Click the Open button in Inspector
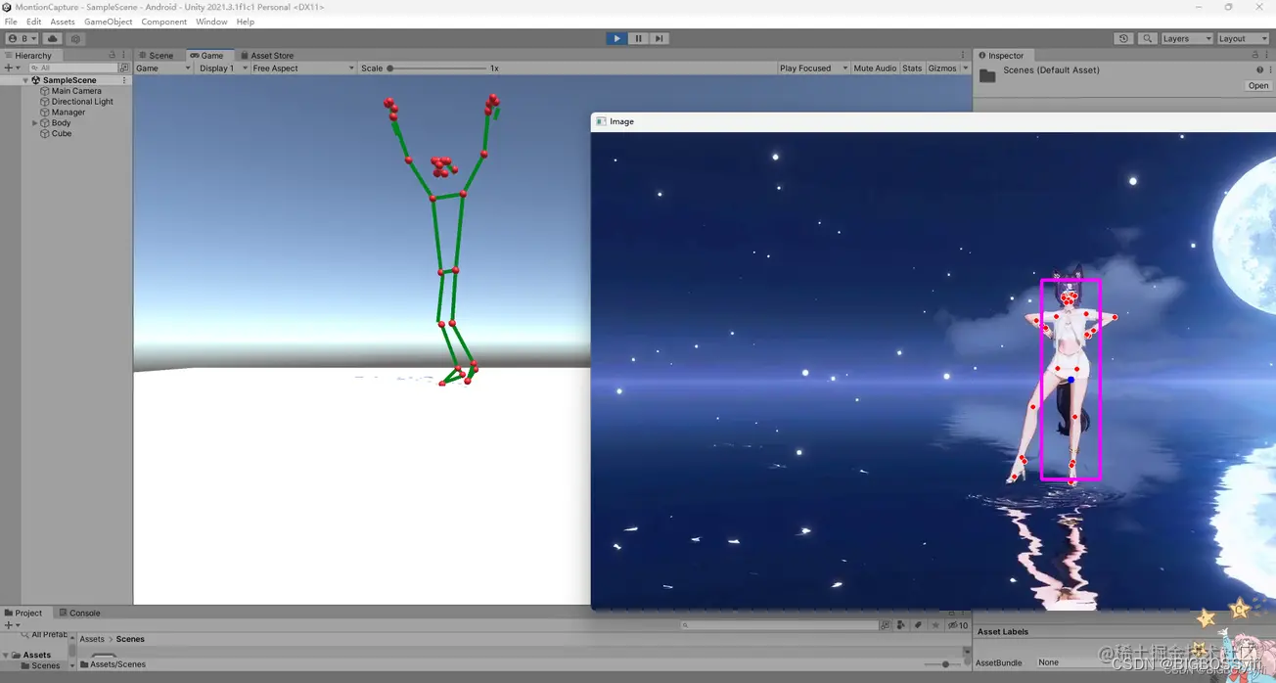1276x683 pixels. tap(1257, 86)
